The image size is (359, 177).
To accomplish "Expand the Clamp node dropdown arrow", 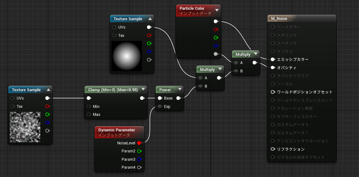I will coord(143,89).
